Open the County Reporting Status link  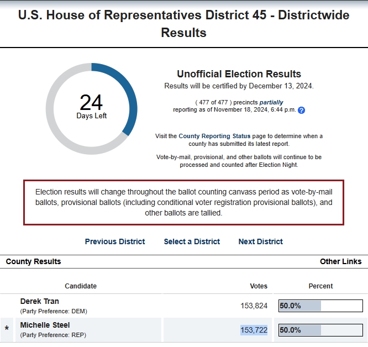(x=214, y=136)
